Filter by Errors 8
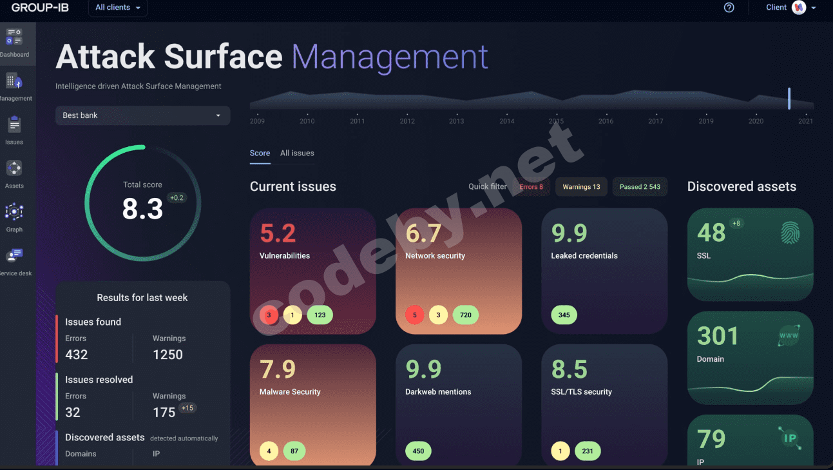Screen dimensions: 833x470 point(531,187)
